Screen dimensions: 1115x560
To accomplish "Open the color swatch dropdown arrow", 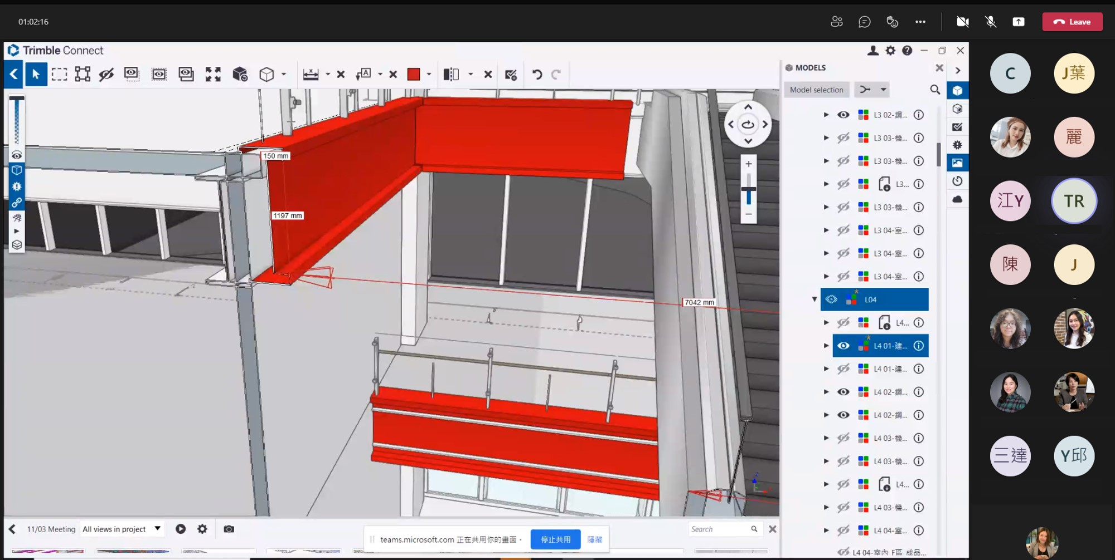I will [x=429, y=74].
